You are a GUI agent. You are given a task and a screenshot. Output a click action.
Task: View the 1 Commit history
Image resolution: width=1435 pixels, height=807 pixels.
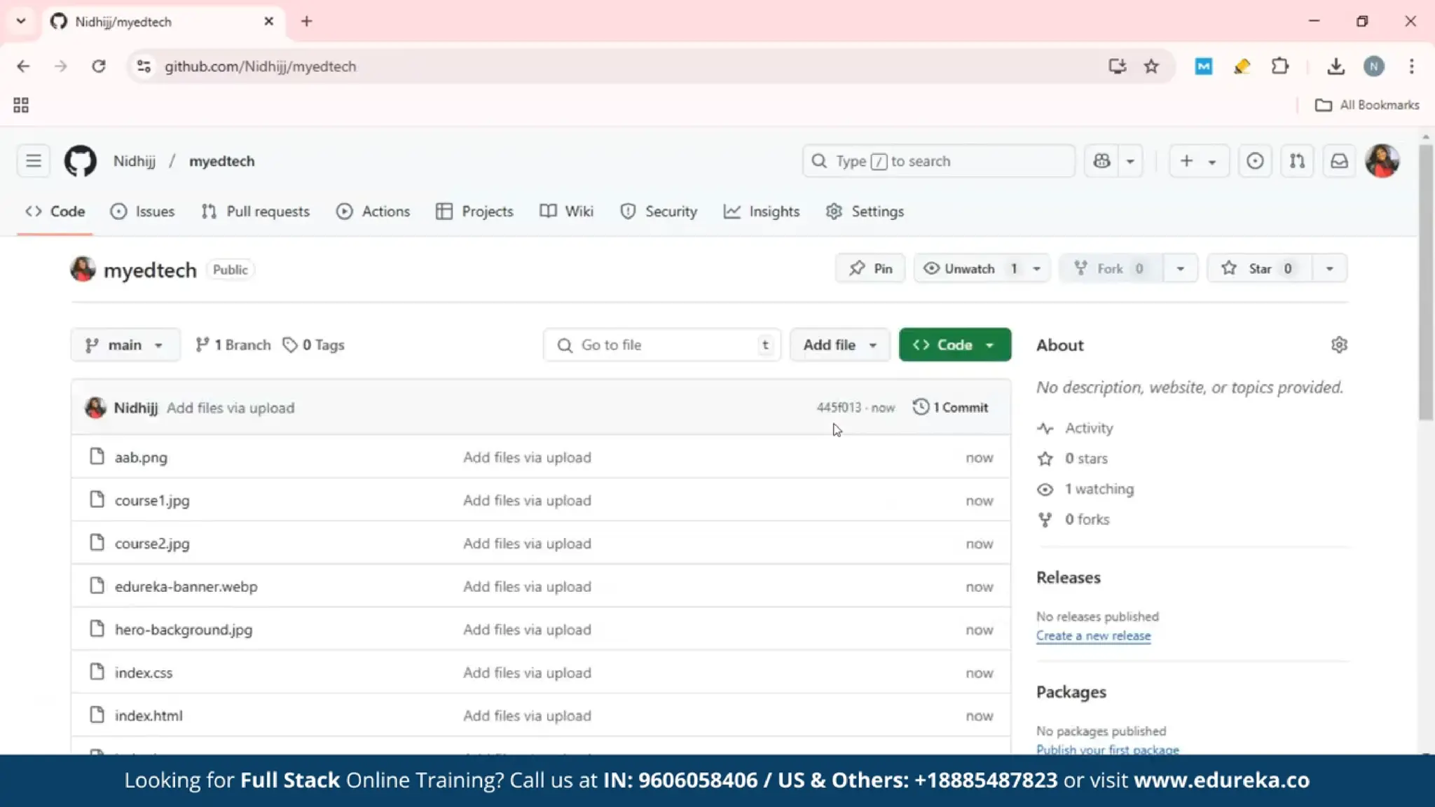click(951, 407)
